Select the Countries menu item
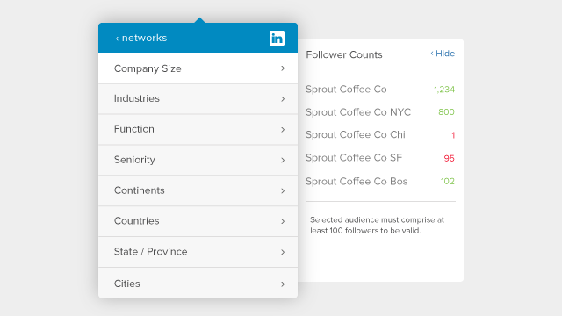562x316 pixels. (198, 221)
